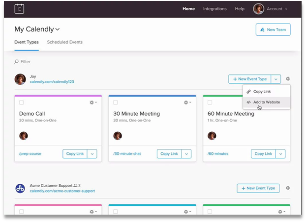
Task: Open gear menu on pink-bar Acme card
Action: pos(93,212)
